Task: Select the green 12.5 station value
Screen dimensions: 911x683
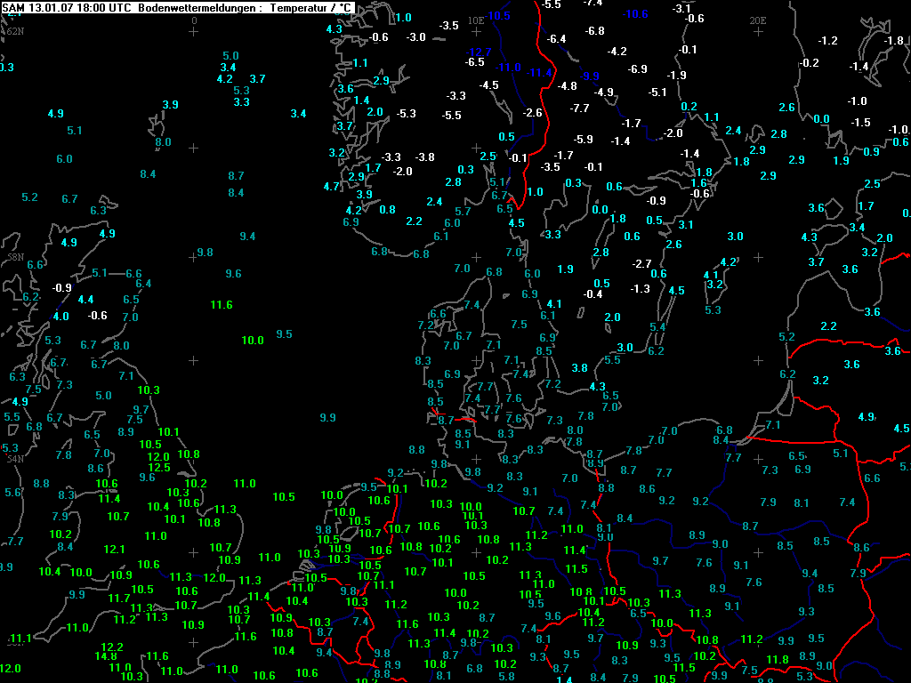Action: pyautogui.click(x=159, y=468)
